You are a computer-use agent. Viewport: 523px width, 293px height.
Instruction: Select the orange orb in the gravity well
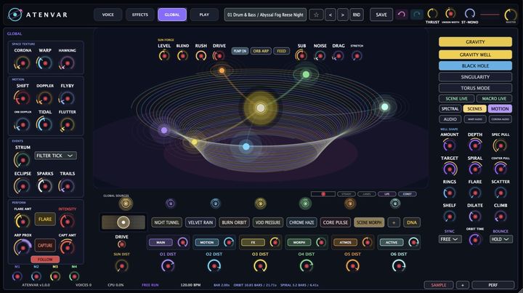222,71
